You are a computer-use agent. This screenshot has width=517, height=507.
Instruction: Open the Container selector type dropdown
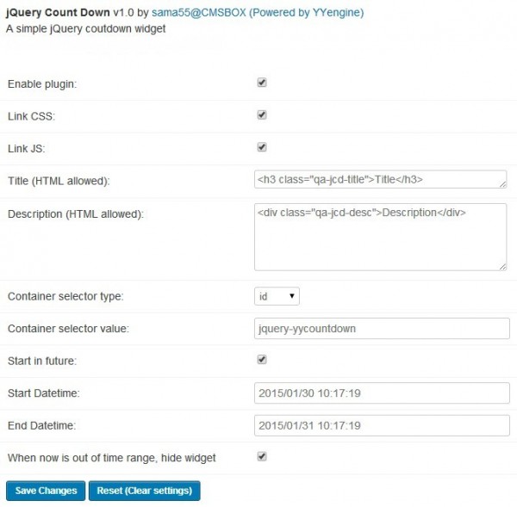pyautogui.click(x=277, y=296)
